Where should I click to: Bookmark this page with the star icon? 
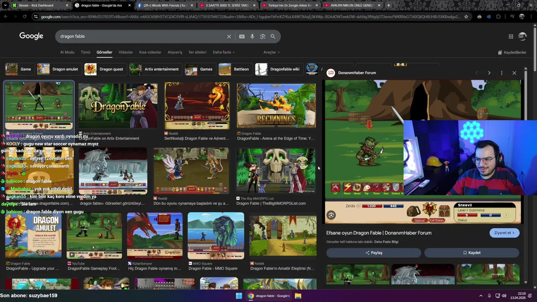pyautogui.click(x=466, y=17)
